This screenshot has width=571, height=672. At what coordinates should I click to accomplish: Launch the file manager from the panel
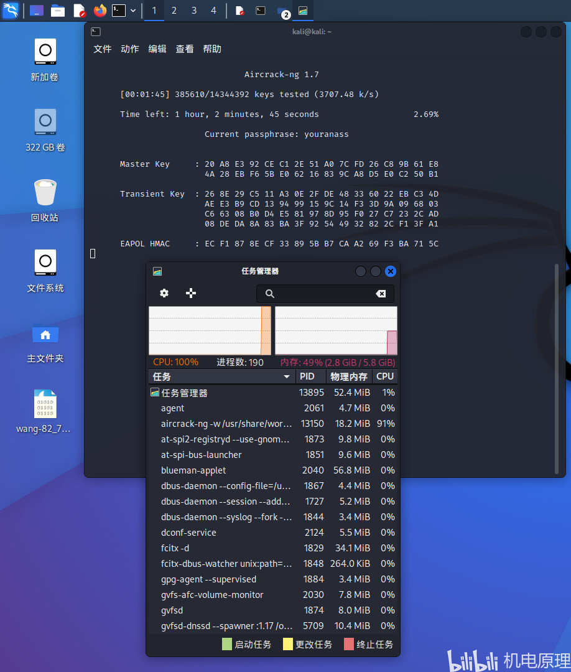tap(58, 11)
